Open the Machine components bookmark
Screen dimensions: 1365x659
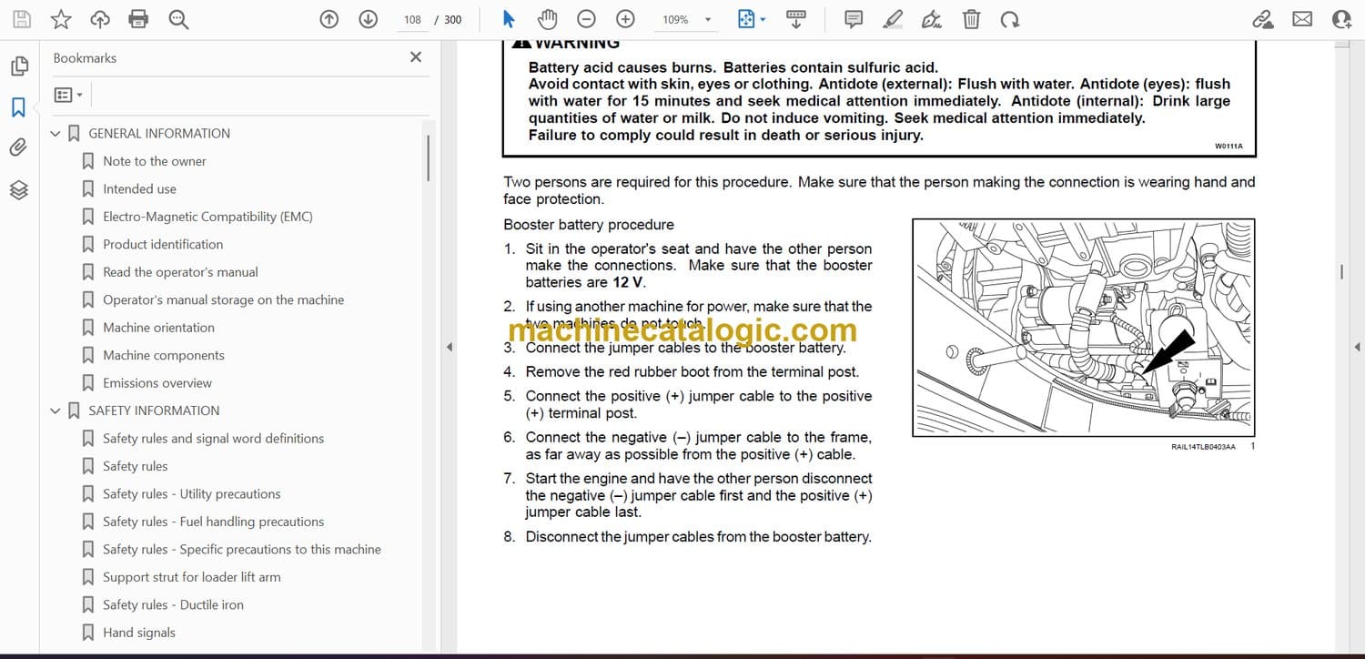point(163,356)
